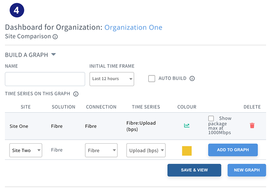Pick a colour with the yellow swatch

point(187,151)
